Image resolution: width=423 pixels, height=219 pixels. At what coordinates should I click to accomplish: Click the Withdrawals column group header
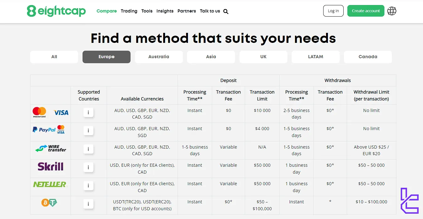tap(338, 80)
